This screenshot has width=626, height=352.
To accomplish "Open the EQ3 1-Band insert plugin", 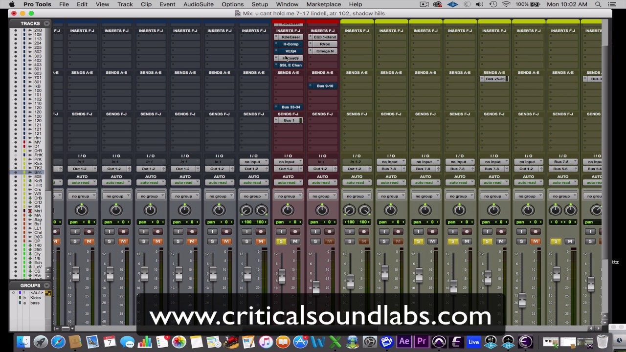I will pyautogui.click(x=325, y=37).
